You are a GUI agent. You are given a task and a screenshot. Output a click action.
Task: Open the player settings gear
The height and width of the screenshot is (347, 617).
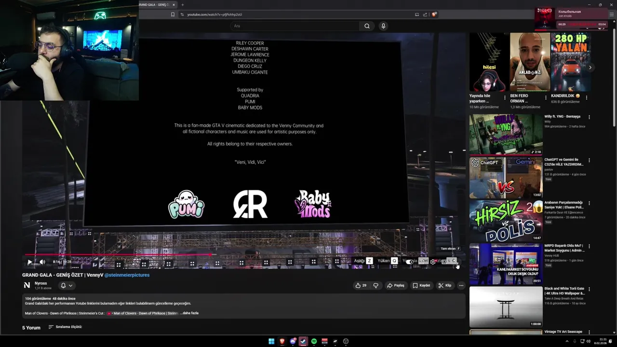point(432,262)
